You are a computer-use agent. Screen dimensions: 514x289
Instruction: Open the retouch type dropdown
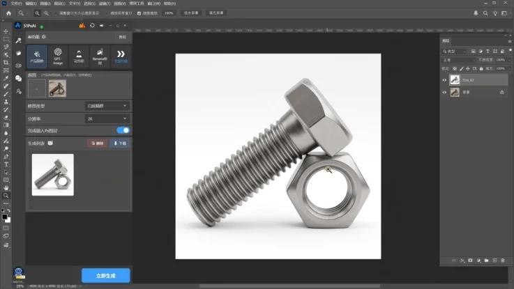tap(107, 106)
